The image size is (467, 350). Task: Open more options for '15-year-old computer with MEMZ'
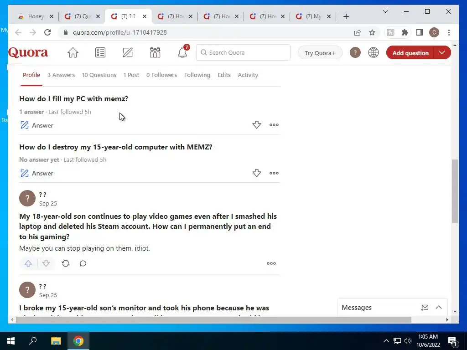pyautogui.click(x=274, y=173)
